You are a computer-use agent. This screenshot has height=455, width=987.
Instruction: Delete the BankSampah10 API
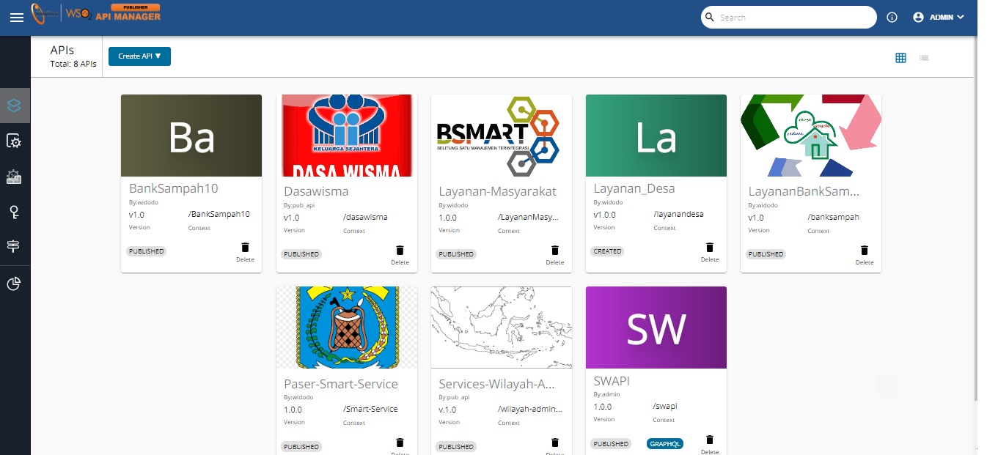pos(245,248)
